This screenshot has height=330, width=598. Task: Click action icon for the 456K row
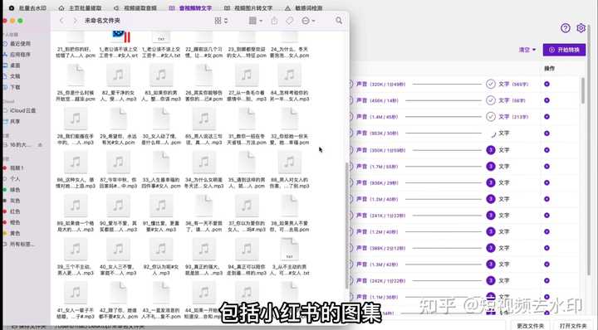pyautogui.click(x=547, y=100)
